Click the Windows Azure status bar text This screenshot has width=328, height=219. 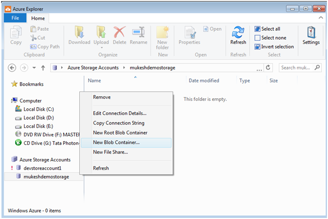tap(34, 211)
